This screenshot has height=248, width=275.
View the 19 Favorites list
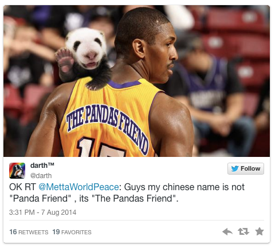pos(72,232)
